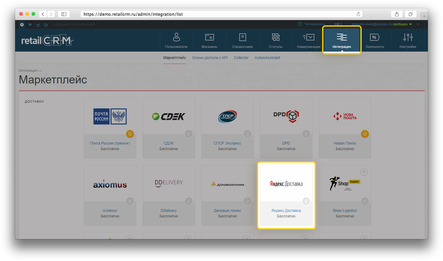Toggle the lightbulb badge on Shop-Logistics card
This screenshot has height=261, width=443.
pos(365,201)
